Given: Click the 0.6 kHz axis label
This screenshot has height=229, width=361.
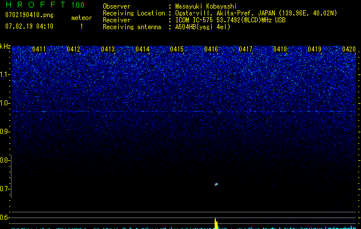Looking at the screenshot, I should (x=5, y=218).
